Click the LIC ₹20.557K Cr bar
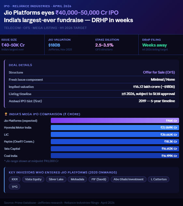183x206 pixels. click(115, 134)
